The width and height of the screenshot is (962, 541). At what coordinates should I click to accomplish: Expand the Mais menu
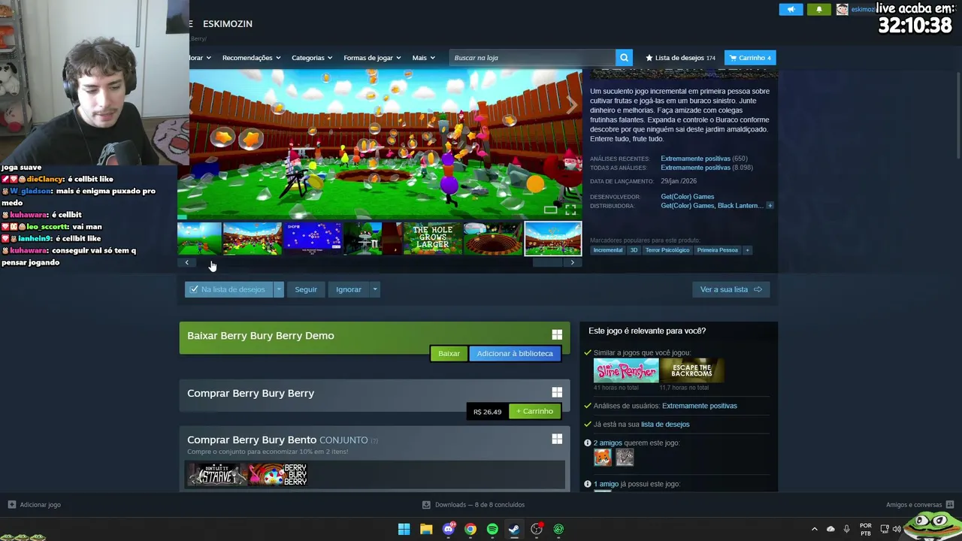423,58
